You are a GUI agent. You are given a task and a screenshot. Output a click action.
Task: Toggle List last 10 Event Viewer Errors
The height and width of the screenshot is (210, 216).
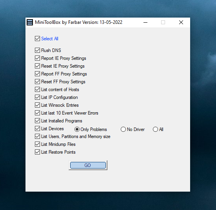[37, 113]
